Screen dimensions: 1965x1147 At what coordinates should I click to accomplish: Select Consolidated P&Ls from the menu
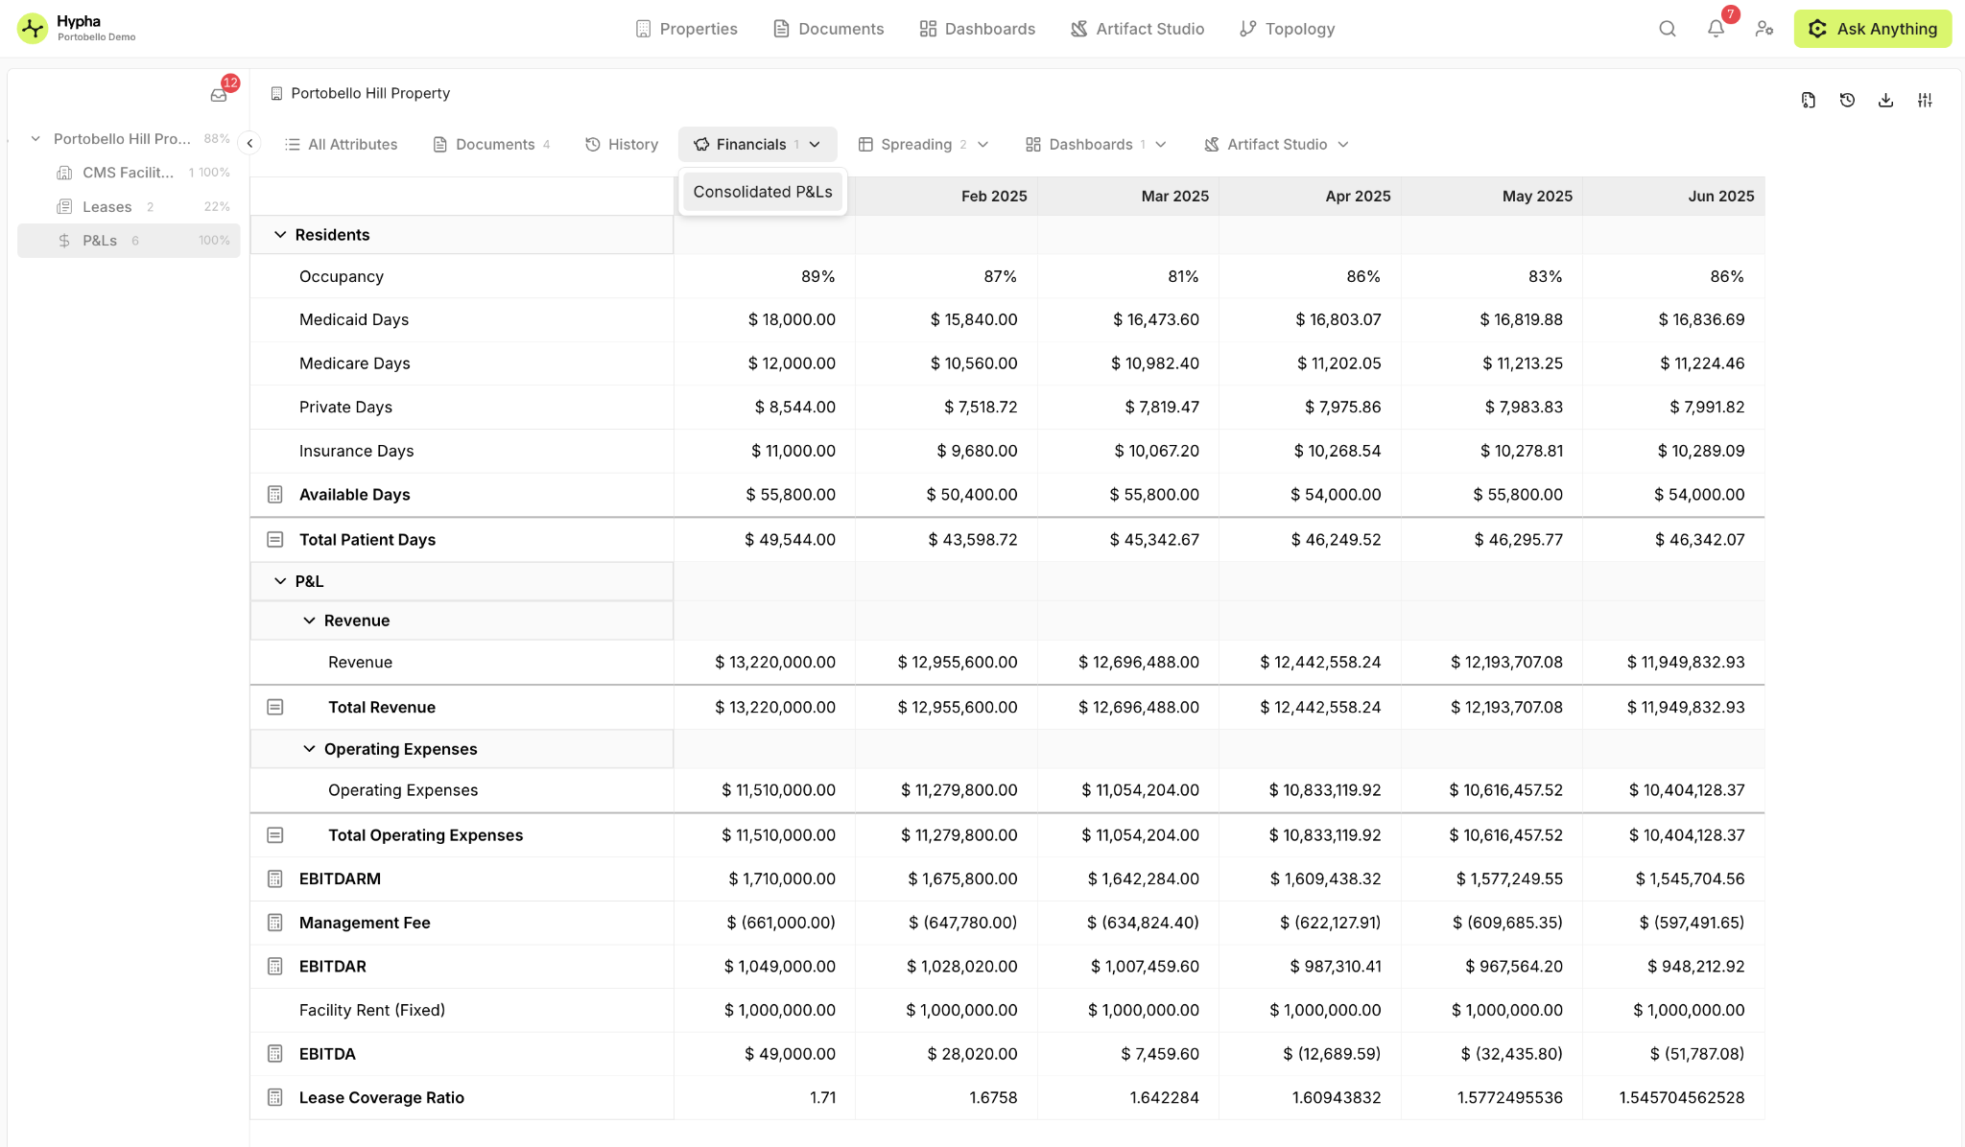763,192
